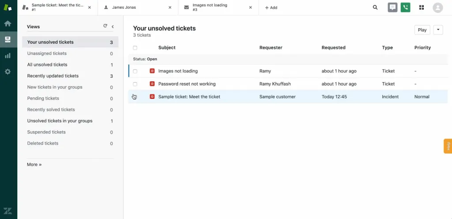Screen dimensions: 452x219
Task: Select Pending tickets view
Action: [x=70, y=98]
